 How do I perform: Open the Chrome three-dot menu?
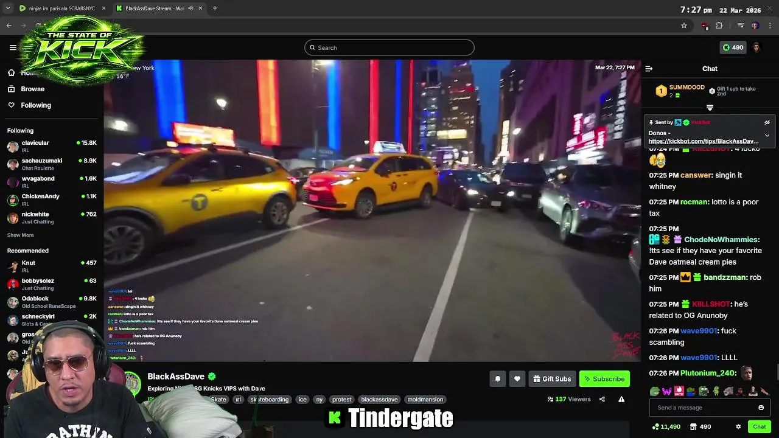tap(770, 26)
